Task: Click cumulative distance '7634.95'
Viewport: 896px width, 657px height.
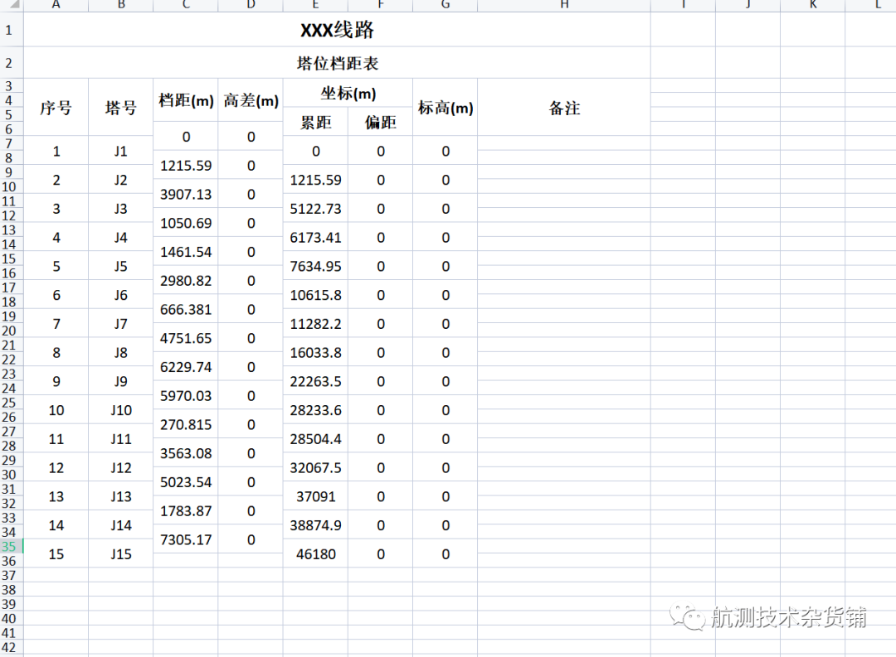Action: coord(315,266)
